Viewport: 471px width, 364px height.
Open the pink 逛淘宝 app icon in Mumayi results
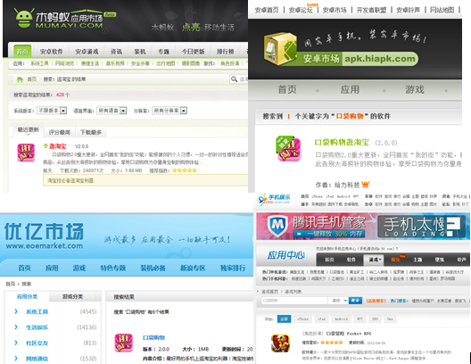(26, 153)
